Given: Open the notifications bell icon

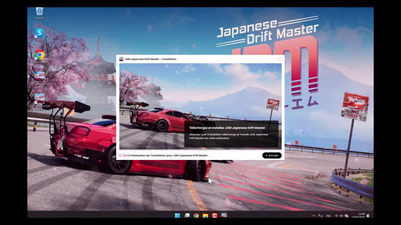Looking at the screenshot, I should click(368, 216).
